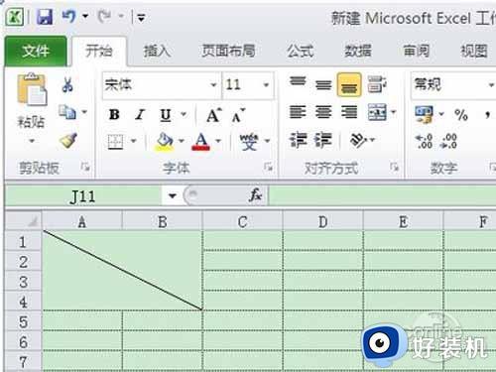Click the Decrease Indent icon
496x372 pixels.
coord(299,140)
